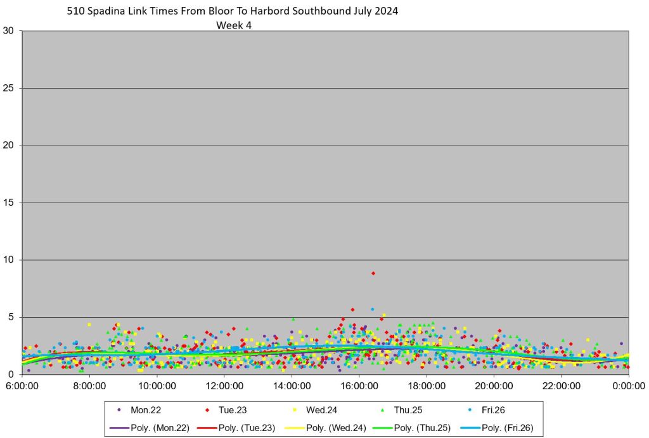Click the red diamond Tue.23 legend marker

click(x=207, y=410)
